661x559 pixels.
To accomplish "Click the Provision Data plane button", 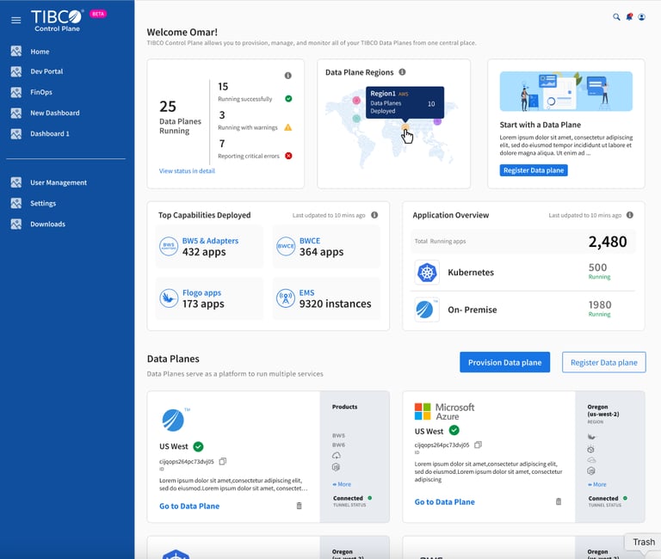I will (504, 362).
